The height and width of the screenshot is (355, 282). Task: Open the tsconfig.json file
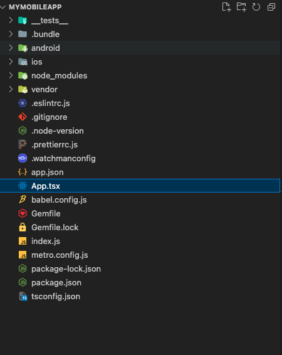click(56, 297)
